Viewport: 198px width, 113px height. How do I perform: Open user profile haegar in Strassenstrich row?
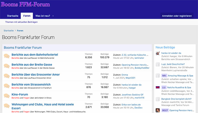click(x=132, y=88)
